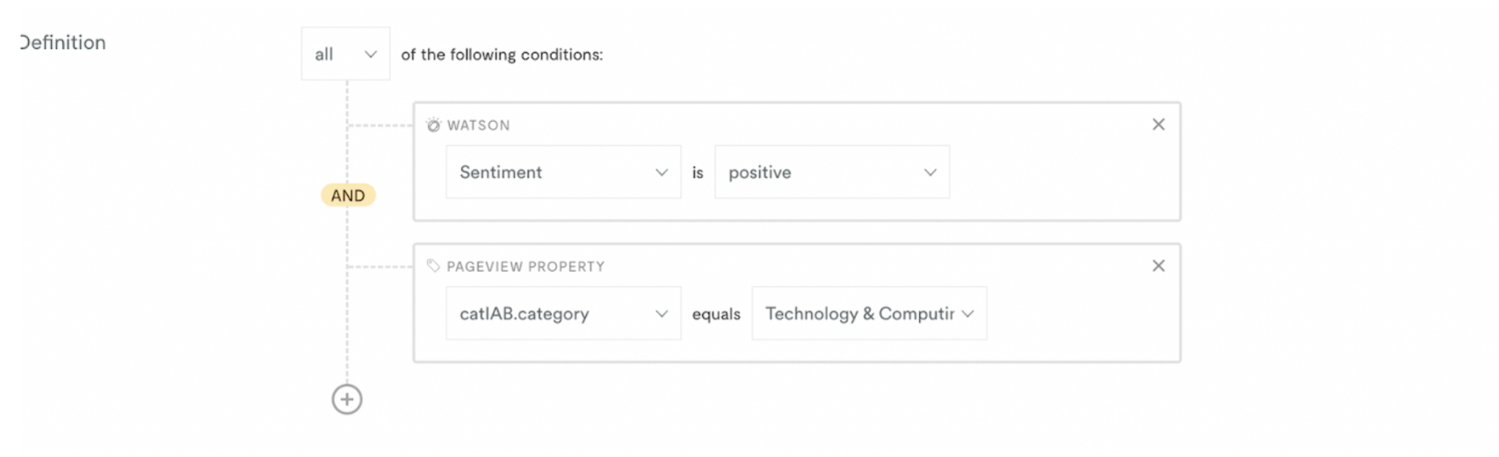Click the chevron arrow in the catIAB.category dropdown
This screenshot has height=457, width=1499.
(662, 314)
